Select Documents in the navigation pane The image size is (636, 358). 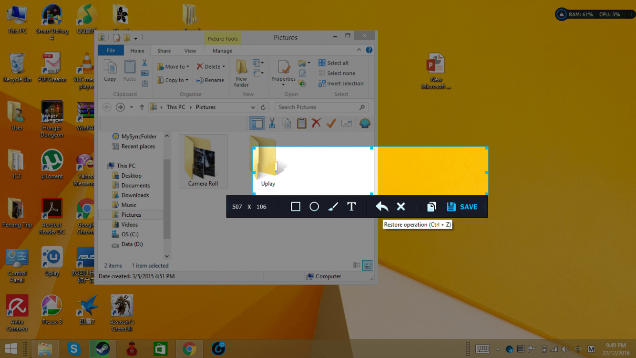click(131, 186)
